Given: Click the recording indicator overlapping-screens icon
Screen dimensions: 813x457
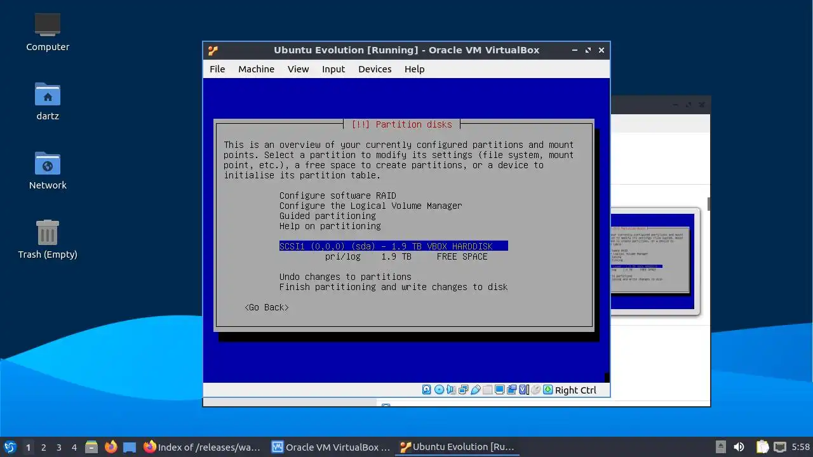Looking at the screenshot, I should tap(511, 390).
